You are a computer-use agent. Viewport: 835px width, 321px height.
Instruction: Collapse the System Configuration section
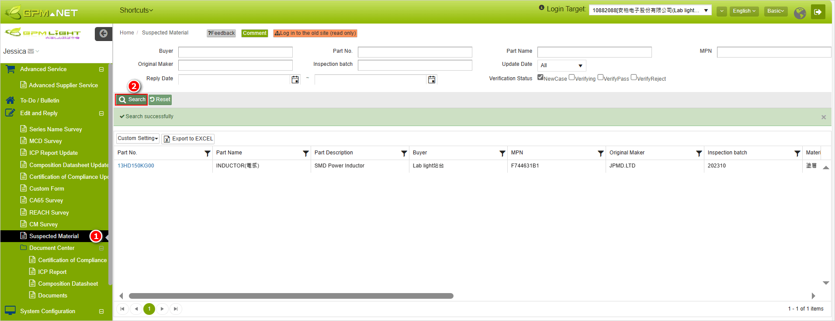[x=101, y=311]
